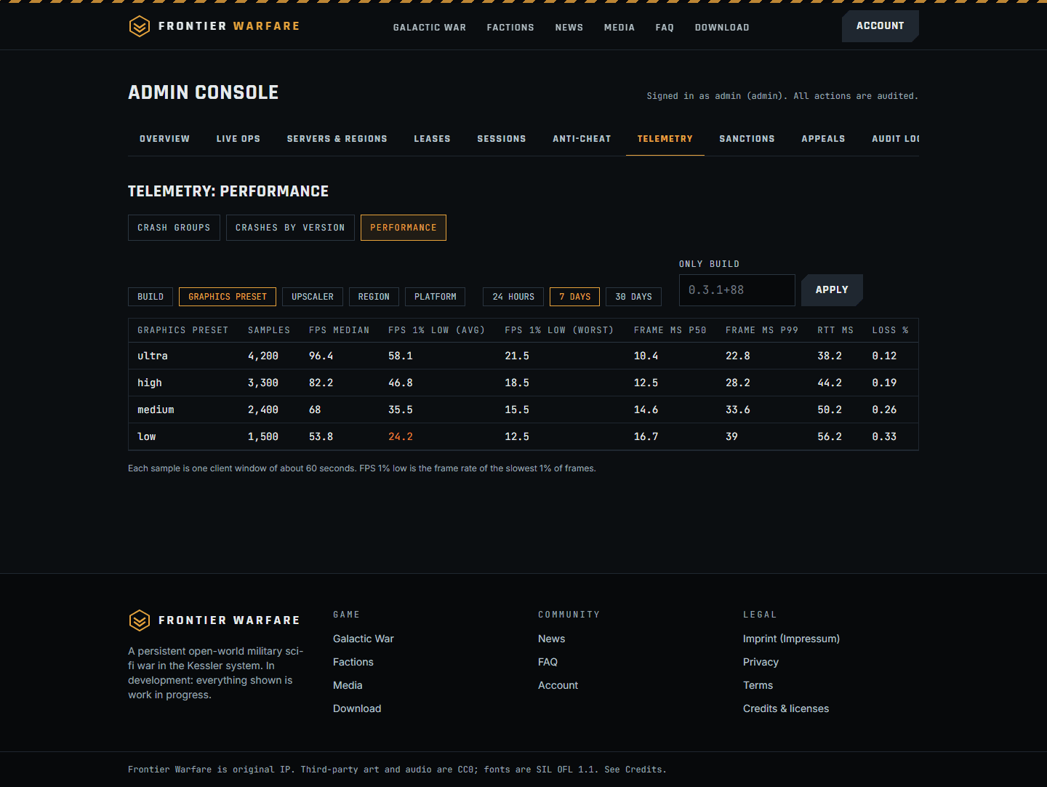Open the Sanctions tab

coord(747,139)
